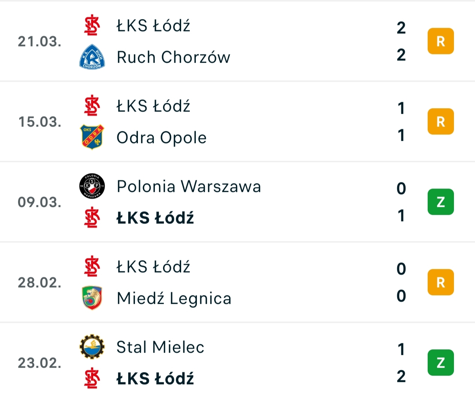Click orange R draw badge for 21.03 match

(x=440, y=41)
